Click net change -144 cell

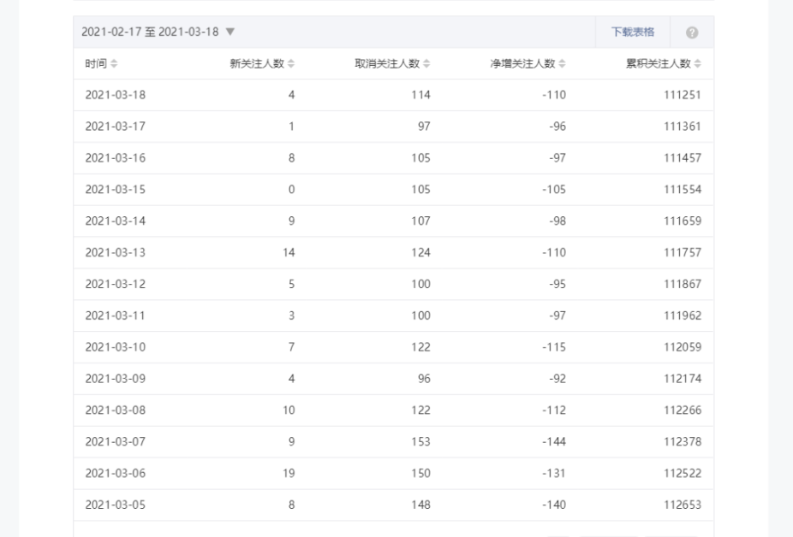tap(554, 441)
